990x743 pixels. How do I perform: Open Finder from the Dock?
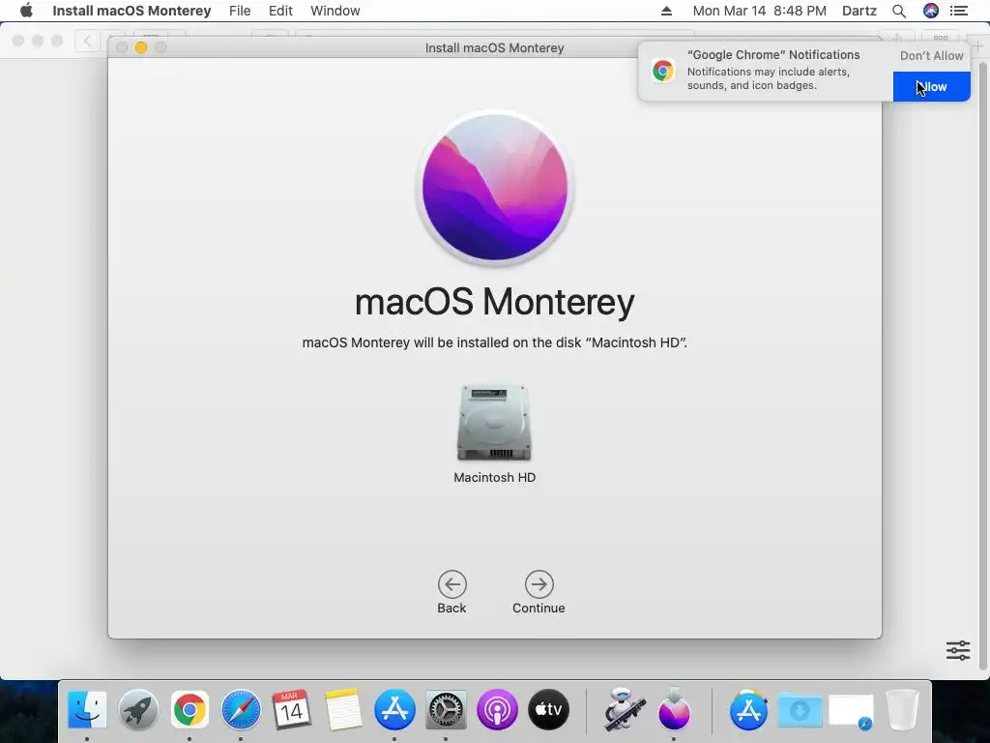[87, 709]
